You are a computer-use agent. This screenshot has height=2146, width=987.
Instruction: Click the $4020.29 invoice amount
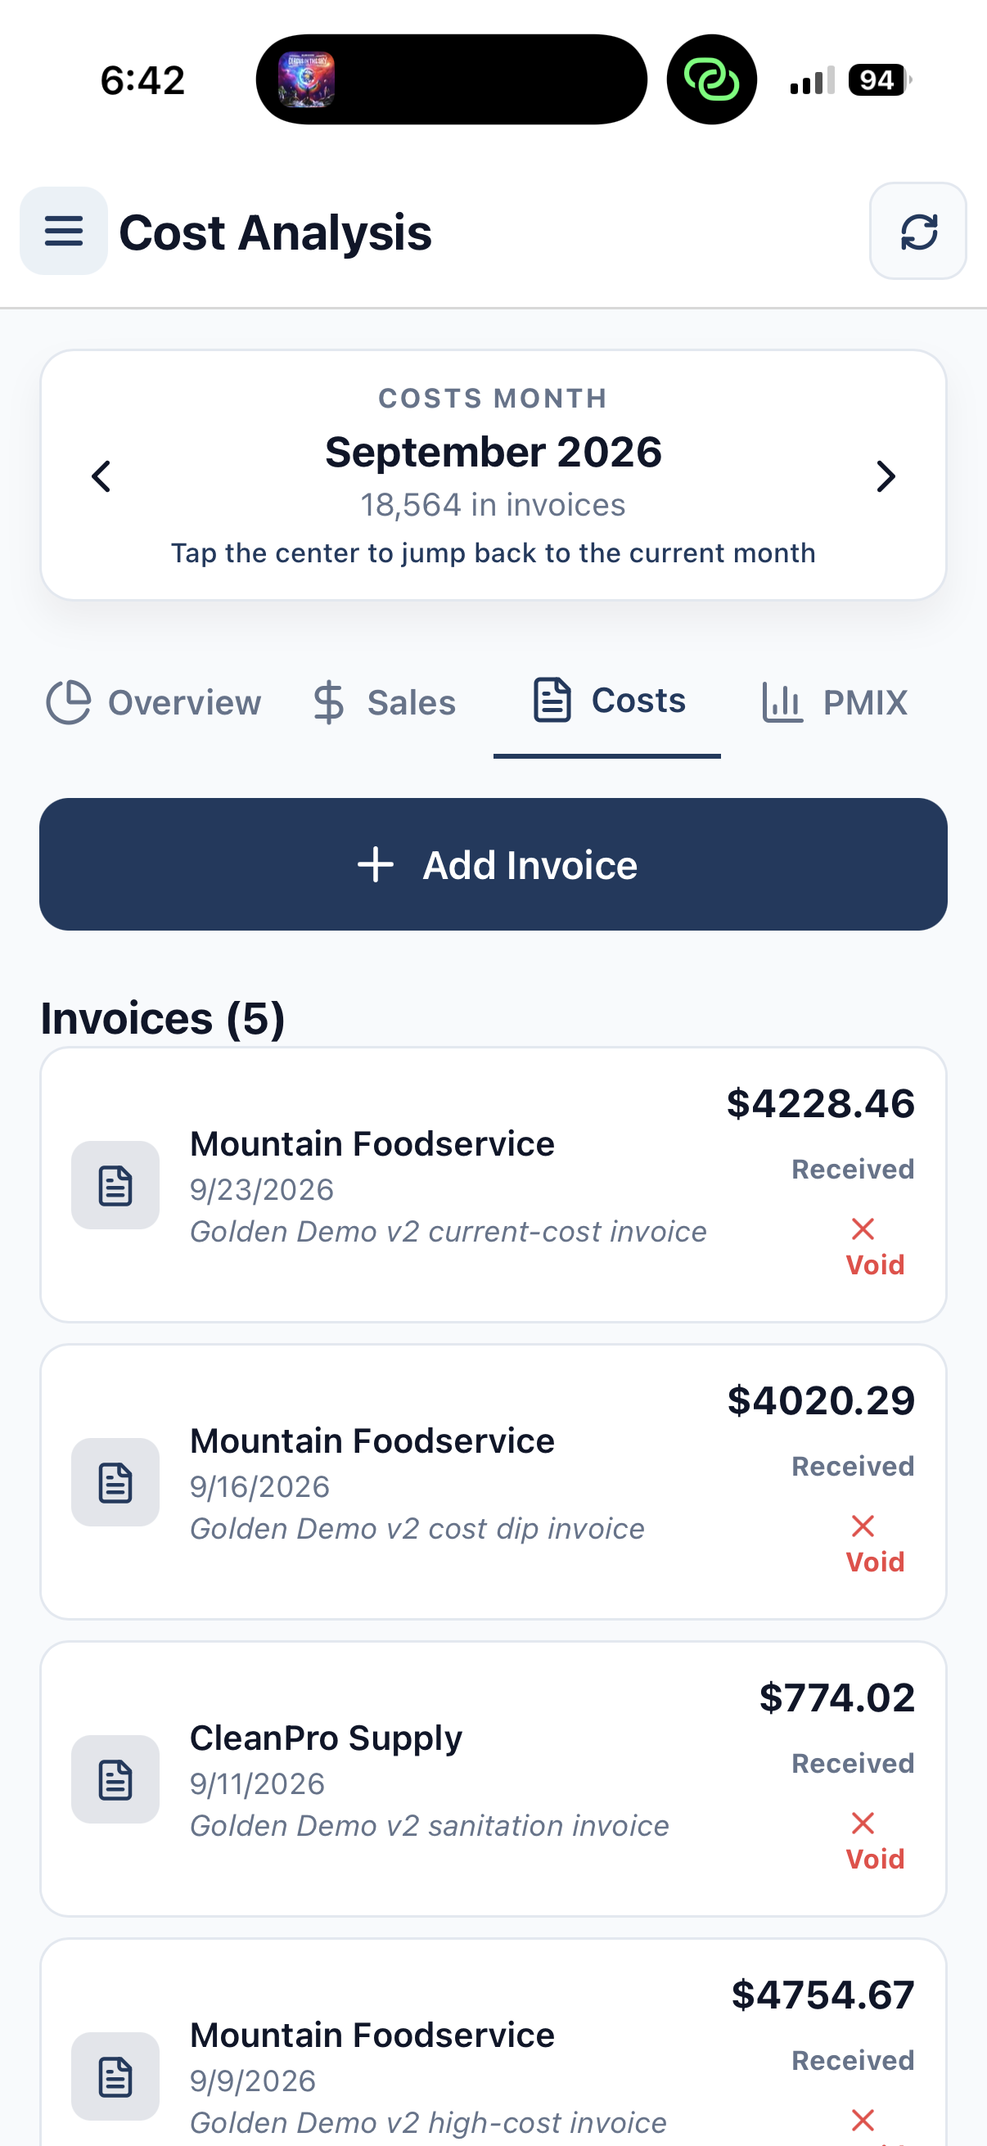coord(820,1400)
